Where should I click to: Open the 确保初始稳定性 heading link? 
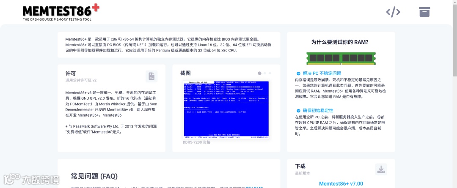click(x=318, y=111)
